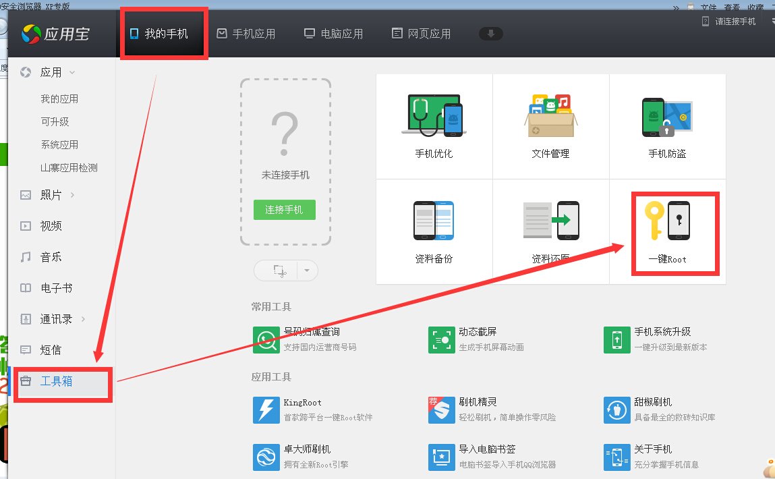This screenshot has height=479, width=775.
Task: Open the 动态截屏 screen recording tool
Action: (x=441, y=340)
